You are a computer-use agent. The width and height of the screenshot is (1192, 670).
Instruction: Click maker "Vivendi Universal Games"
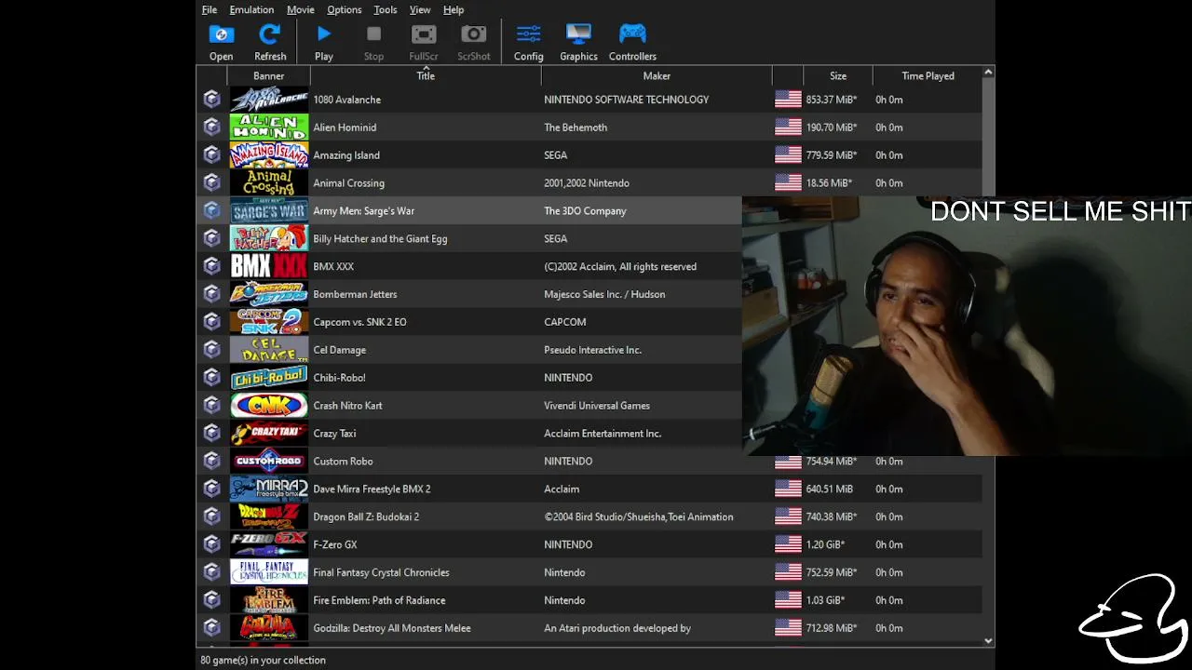597,406
